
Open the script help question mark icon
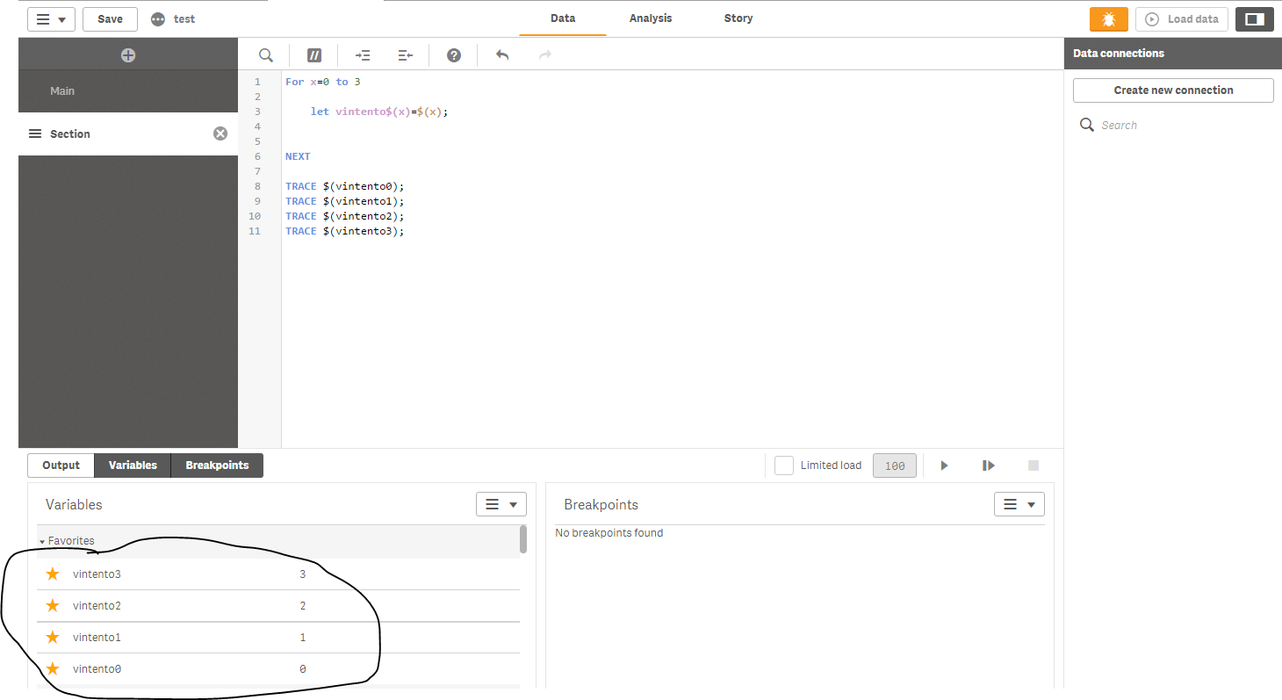tap(454, 55)
